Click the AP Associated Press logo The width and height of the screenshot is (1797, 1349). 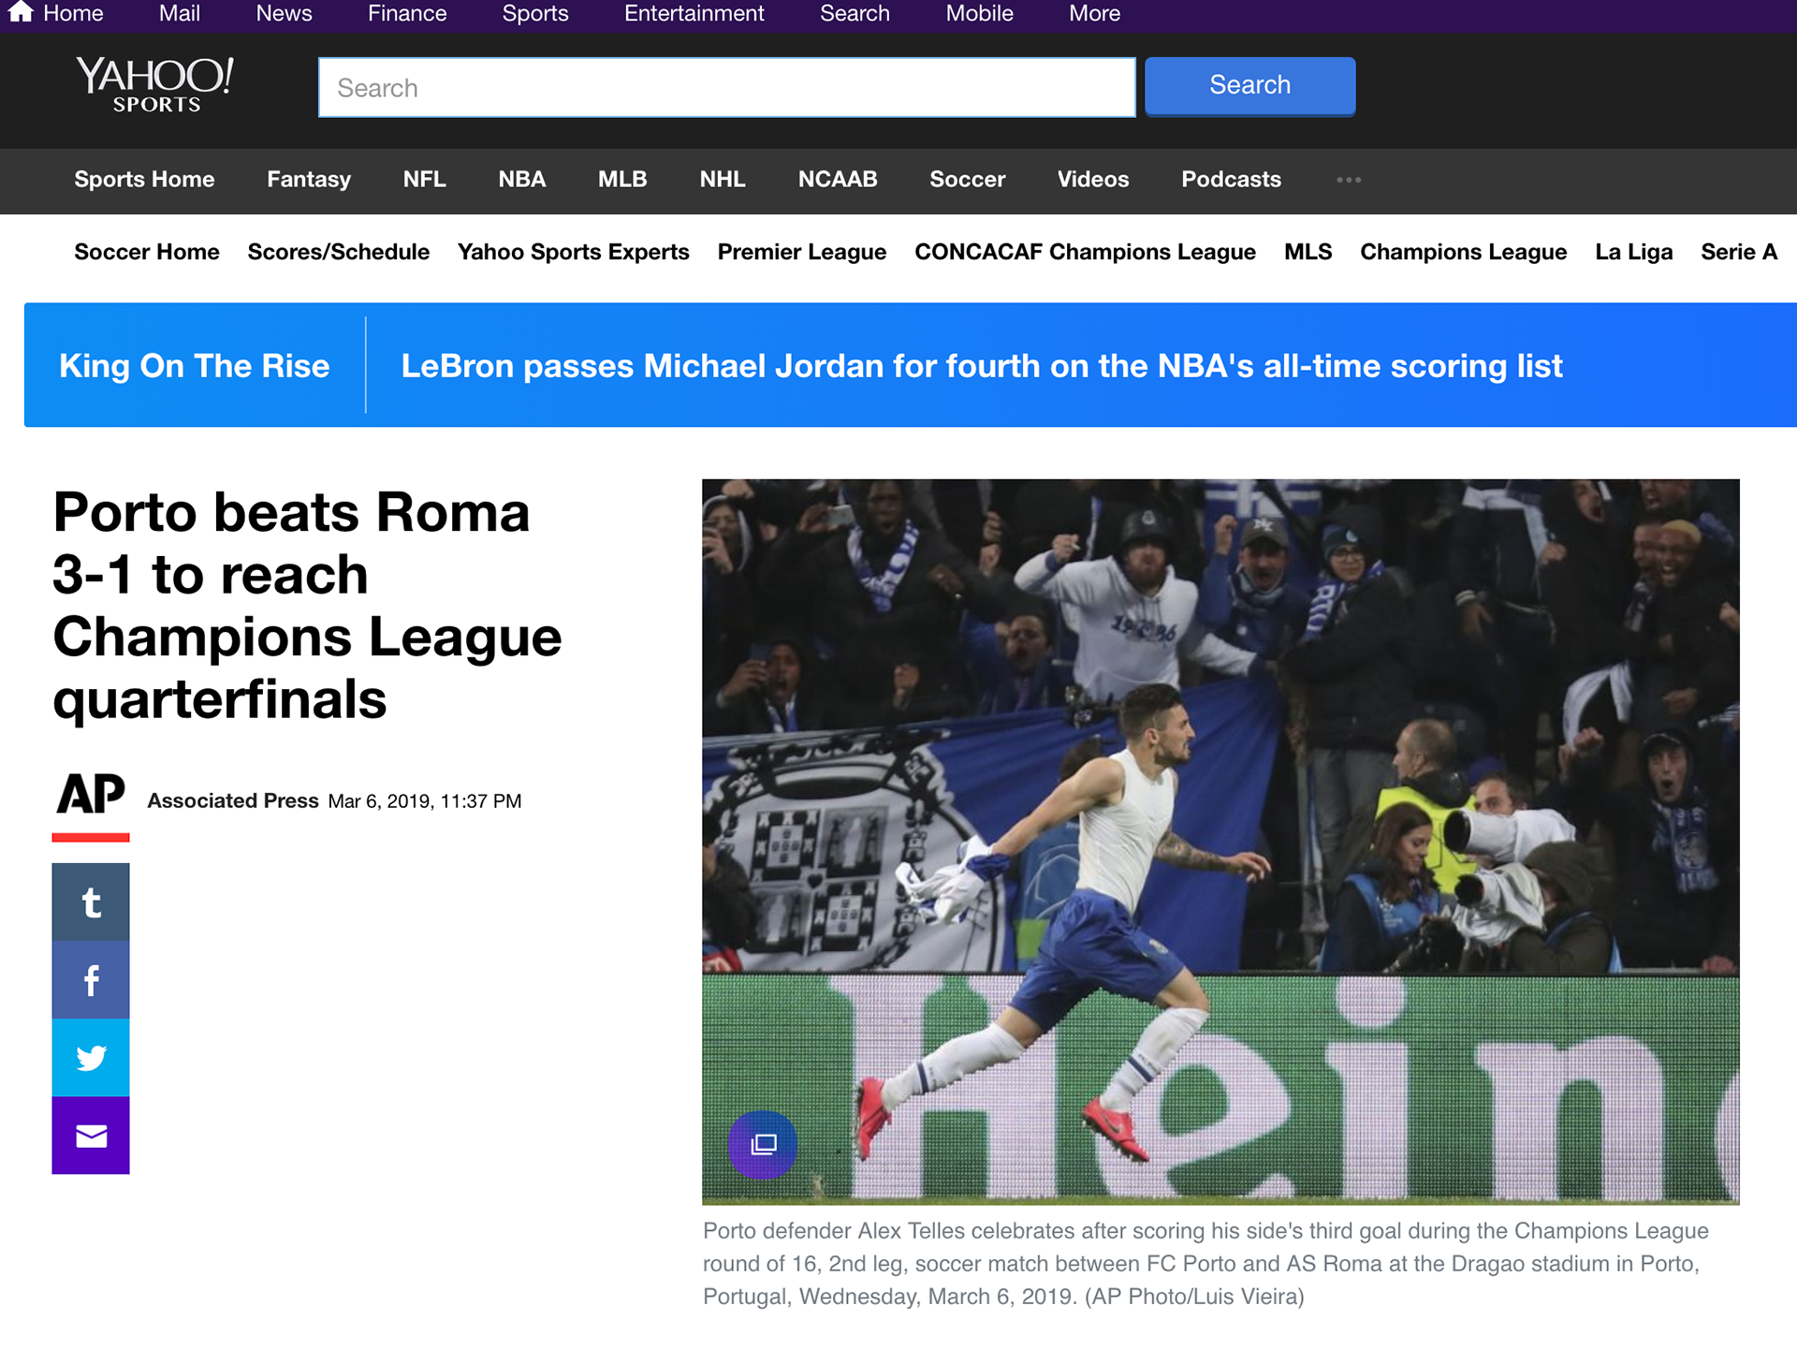point(91,795)
